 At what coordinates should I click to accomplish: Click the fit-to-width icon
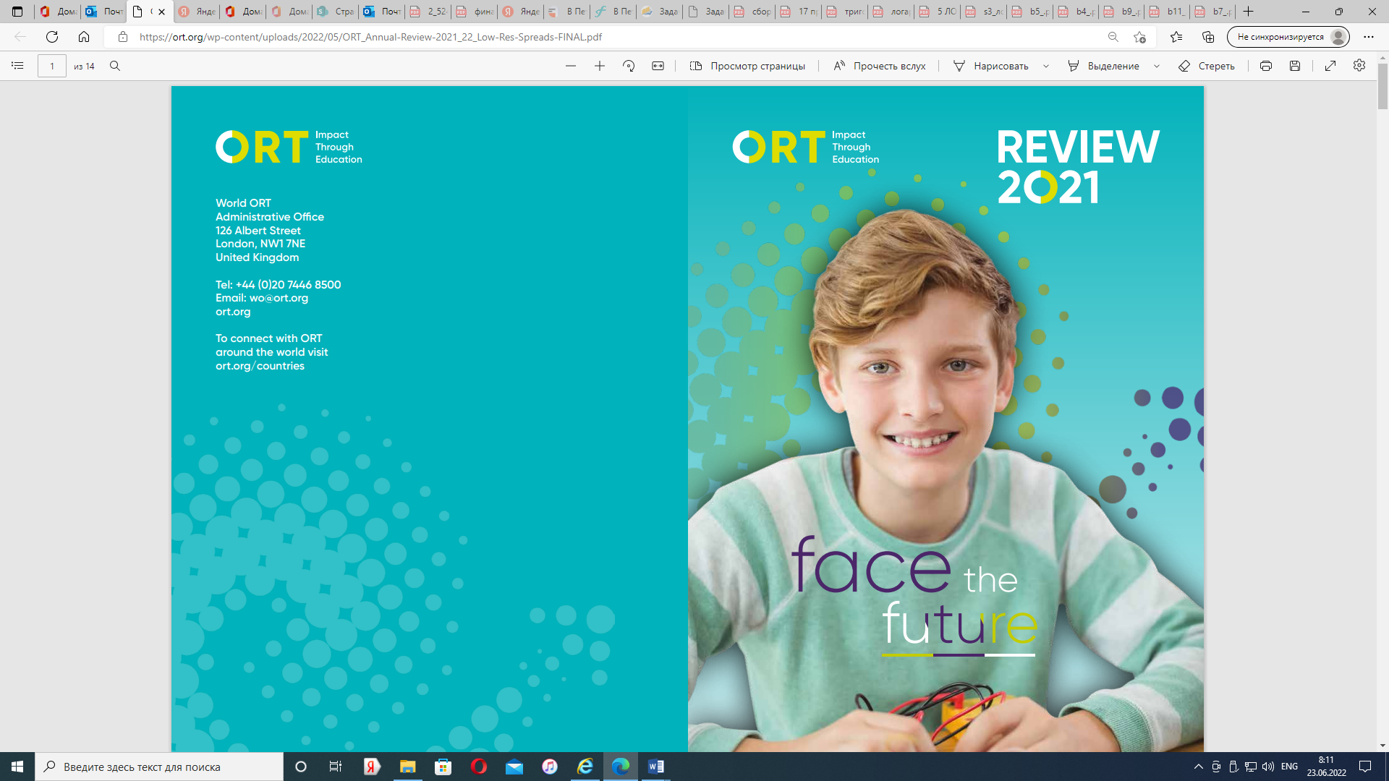coord(658,66)
